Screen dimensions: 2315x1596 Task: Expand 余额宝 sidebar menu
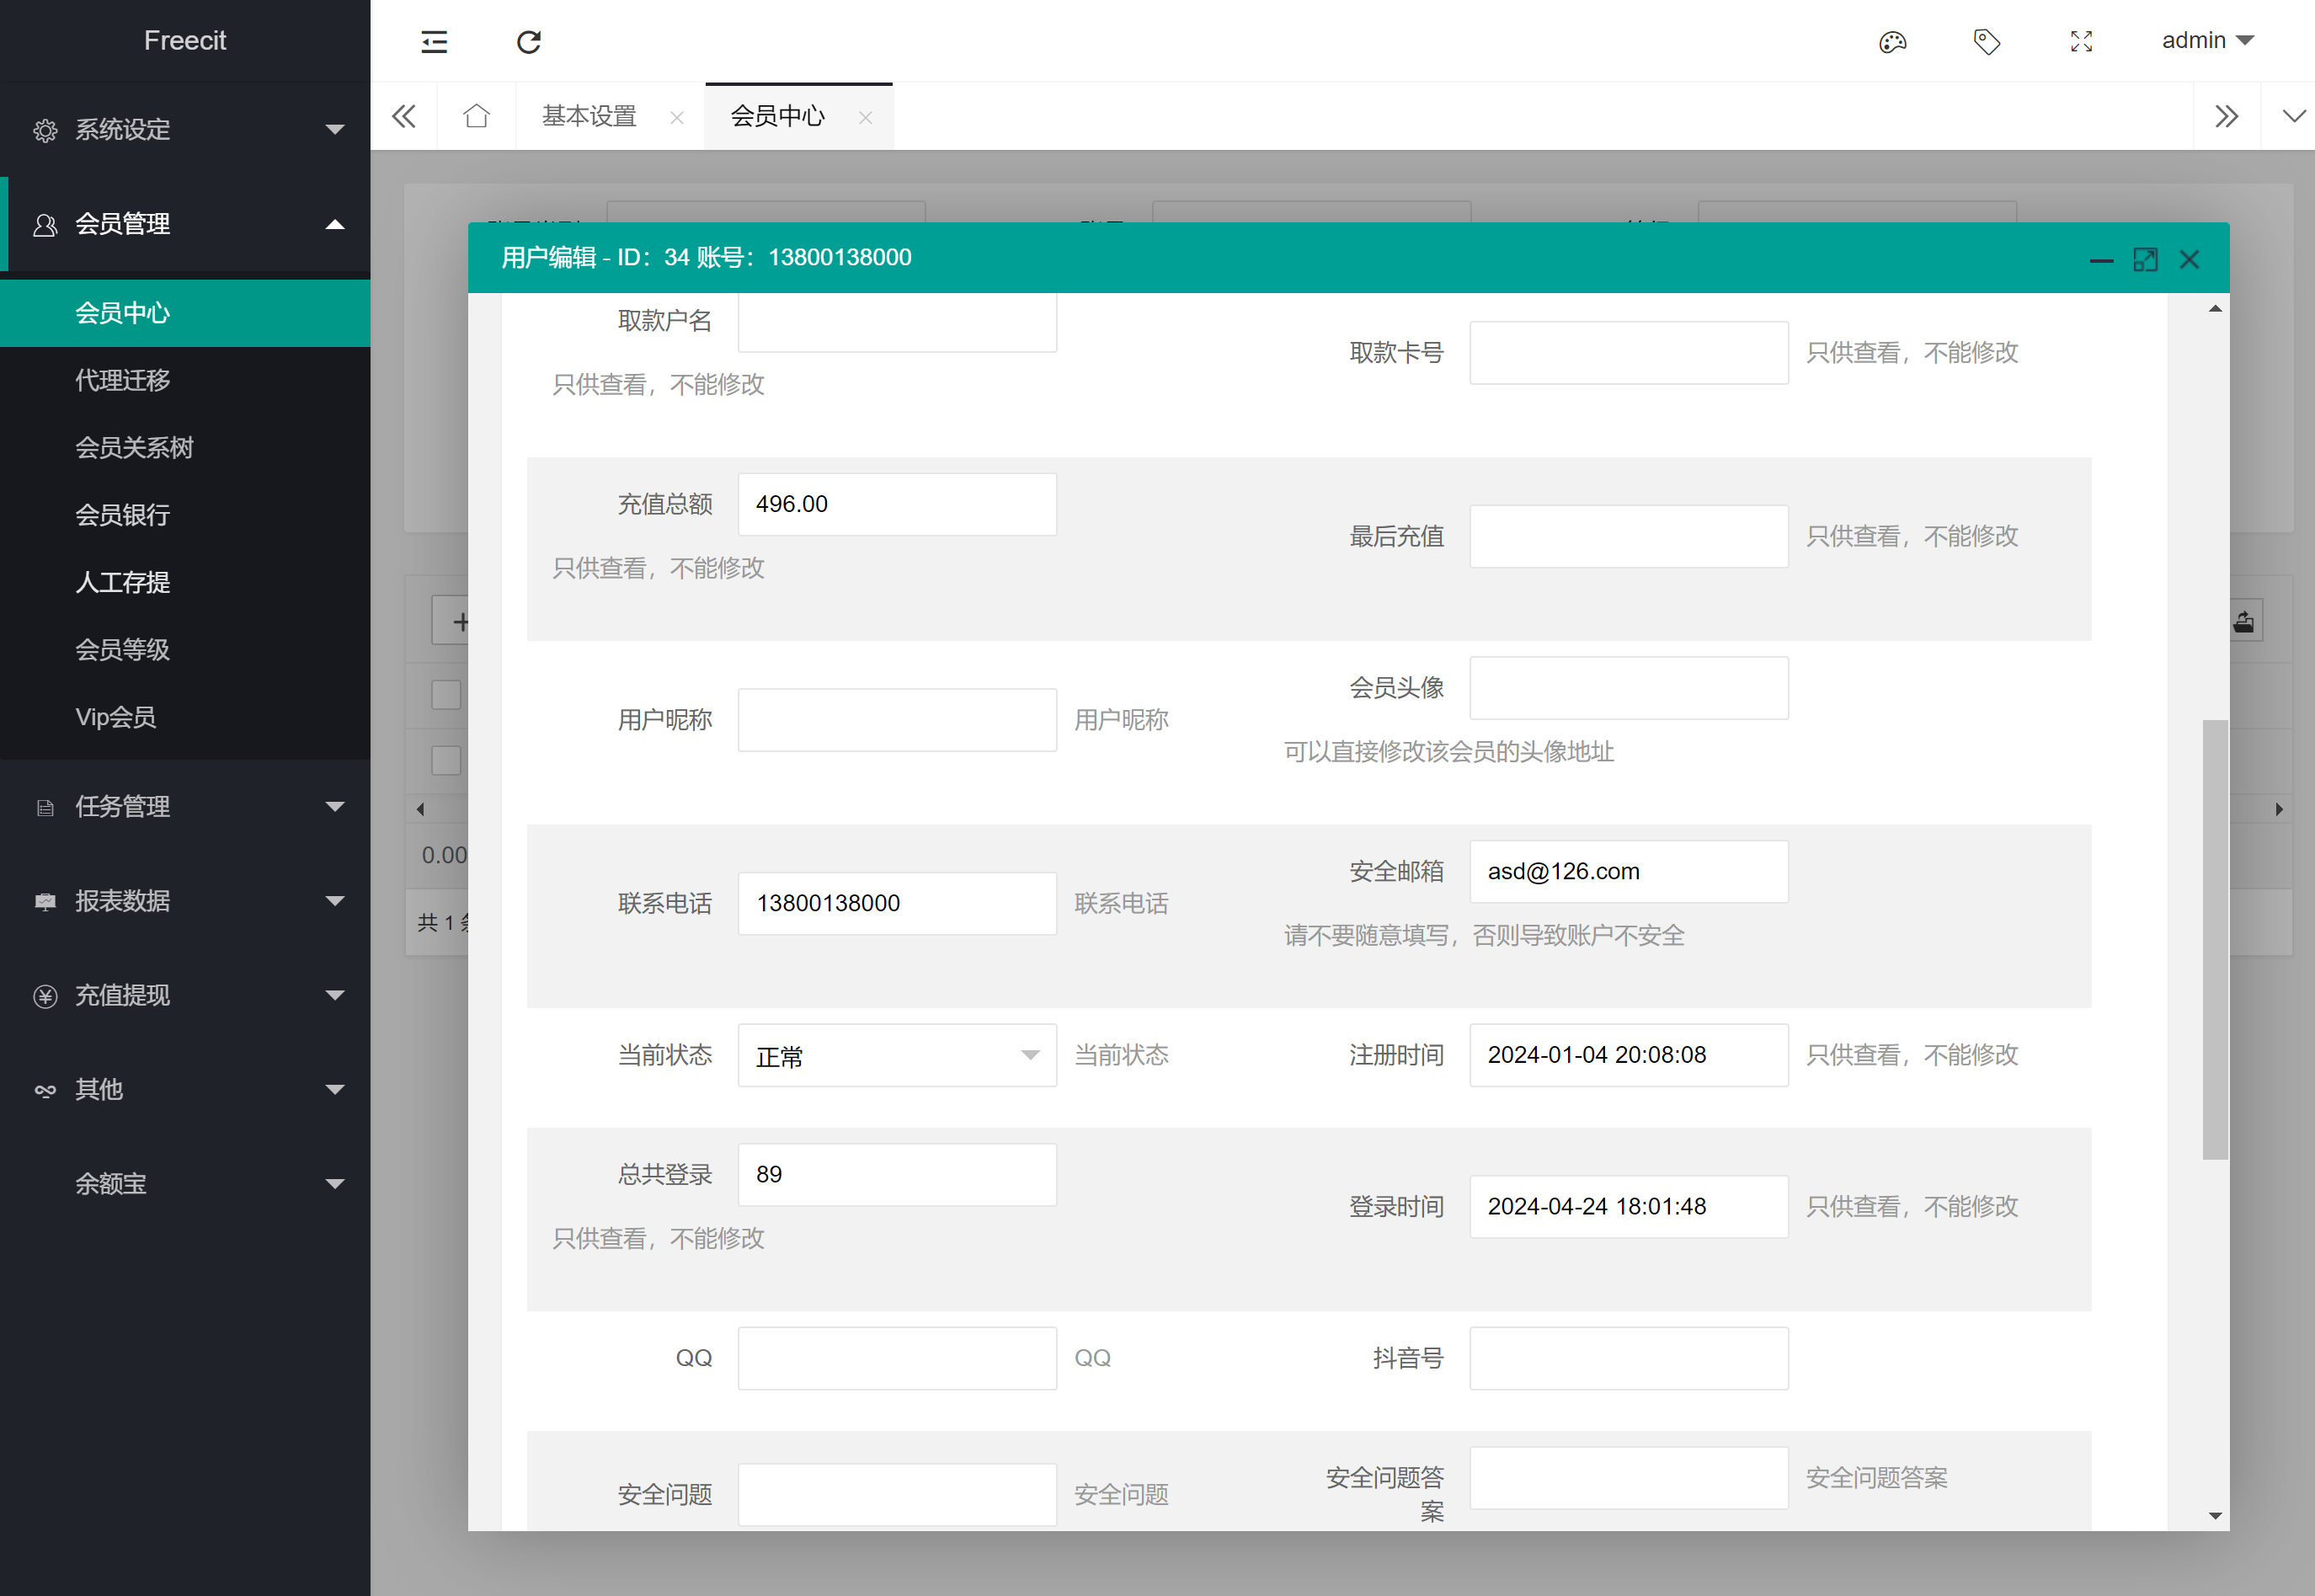click(x=185, y=1183)
